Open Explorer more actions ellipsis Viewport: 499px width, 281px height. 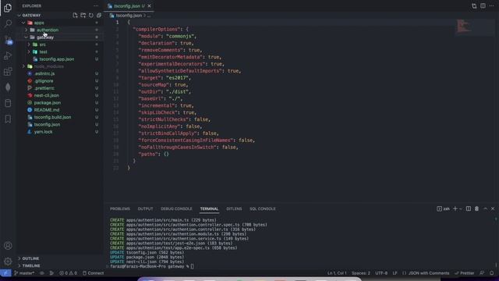click(x=96, y=5)
